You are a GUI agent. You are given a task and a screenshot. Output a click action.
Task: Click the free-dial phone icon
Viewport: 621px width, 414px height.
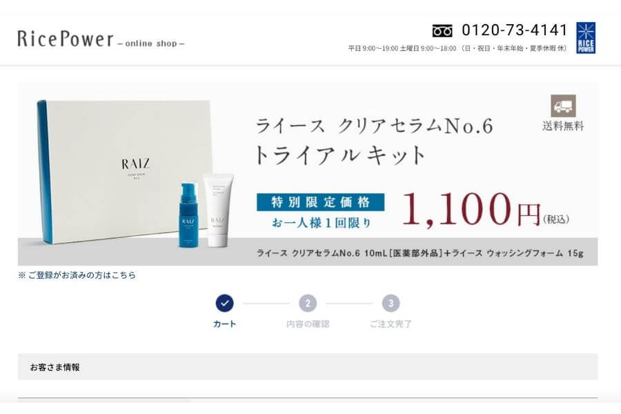(x=442, y=30)
